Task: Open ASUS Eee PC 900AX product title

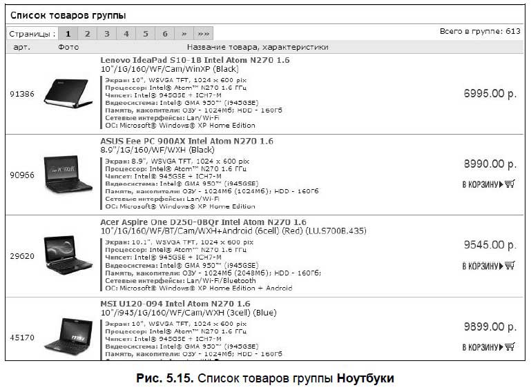Action: click(x=186, y=141)
